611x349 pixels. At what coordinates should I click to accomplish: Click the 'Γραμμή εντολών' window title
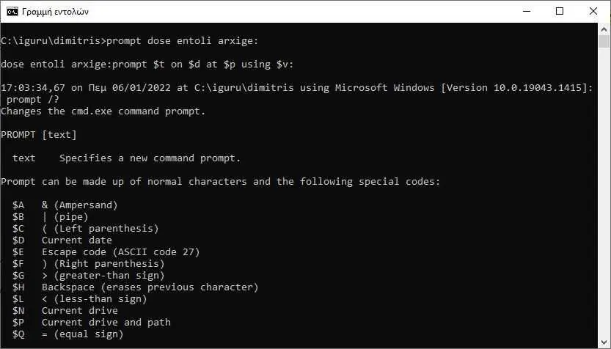click(55, 12)
